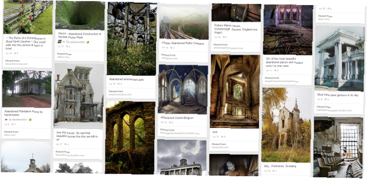
Task: Open the whitedogblog tumblr source link
Action: (x=228, y=48)
